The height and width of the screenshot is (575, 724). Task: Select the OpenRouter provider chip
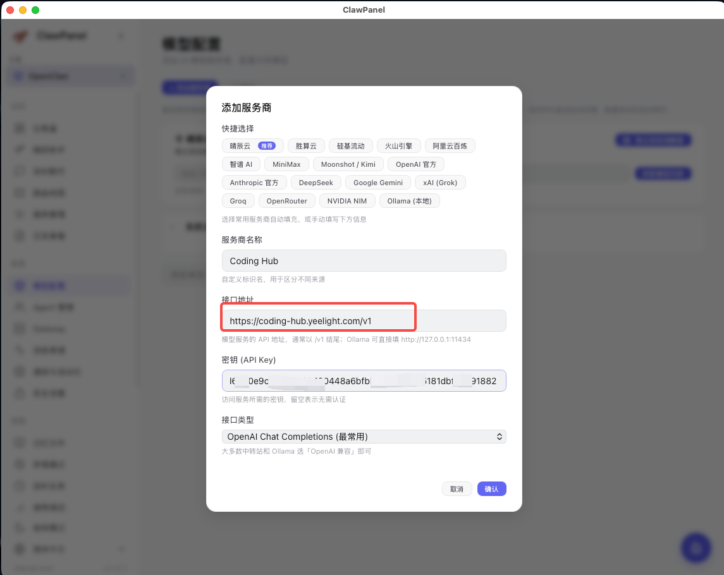286,201
